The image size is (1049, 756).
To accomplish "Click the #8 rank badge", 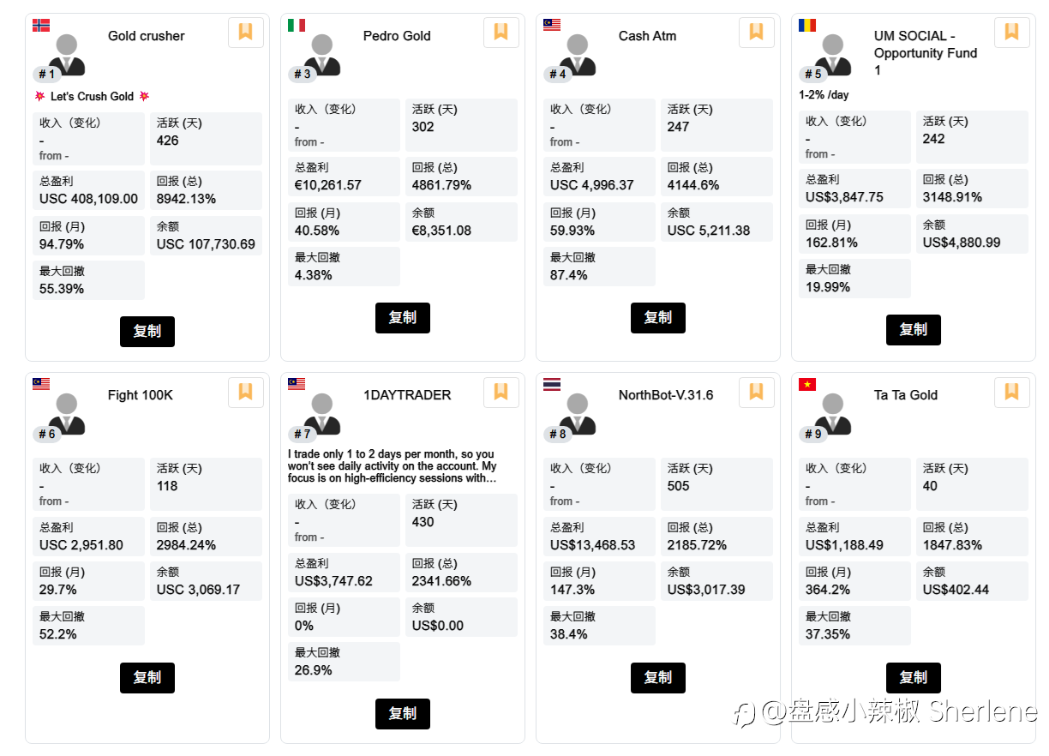I will point(558,435).
